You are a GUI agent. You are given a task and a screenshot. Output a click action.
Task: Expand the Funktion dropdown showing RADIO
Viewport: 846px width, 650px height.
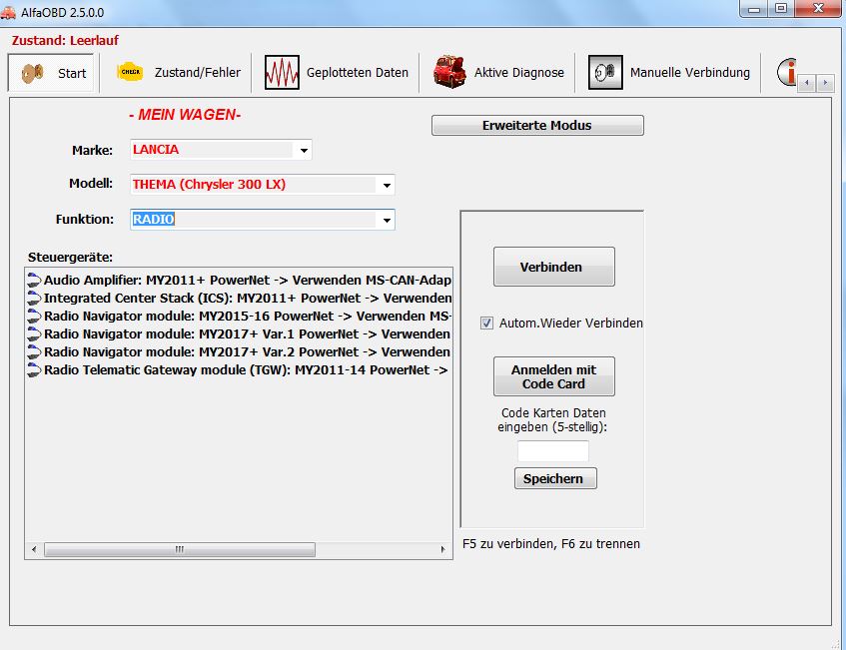[386, 220]
